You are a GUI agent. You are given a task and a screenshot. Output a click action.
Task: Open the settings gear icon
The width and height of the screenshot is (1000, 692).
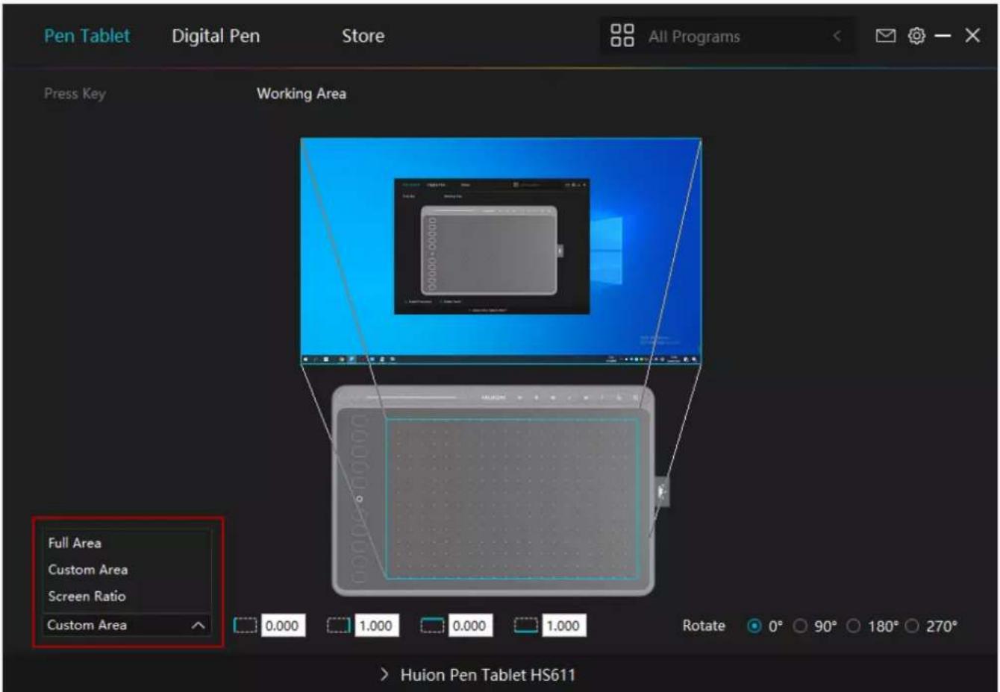pyautogui.click(x=916, y=36)
